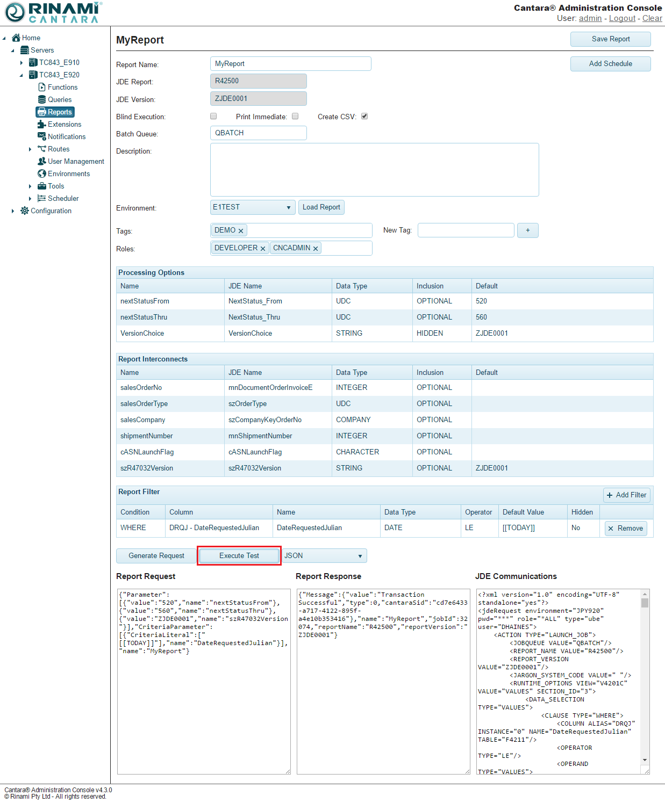This screenshot has height=803, width=665.
Task: Tick the Print Immediate checkbox
Action: (295, 116)
